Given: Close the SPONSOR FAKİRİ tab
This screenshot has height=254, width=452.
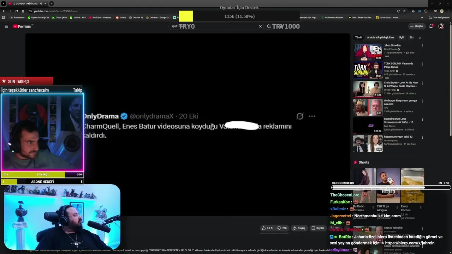Looking at the screenshot, I should pyautogui.click(x=45, y=4).
